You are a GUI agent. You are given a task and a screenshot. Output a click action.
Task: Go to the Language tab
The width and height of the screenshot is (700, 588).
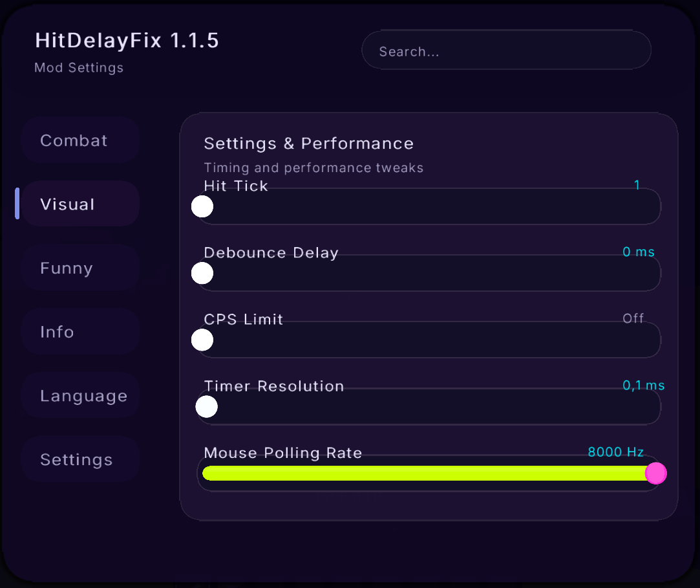pos(80,395)
